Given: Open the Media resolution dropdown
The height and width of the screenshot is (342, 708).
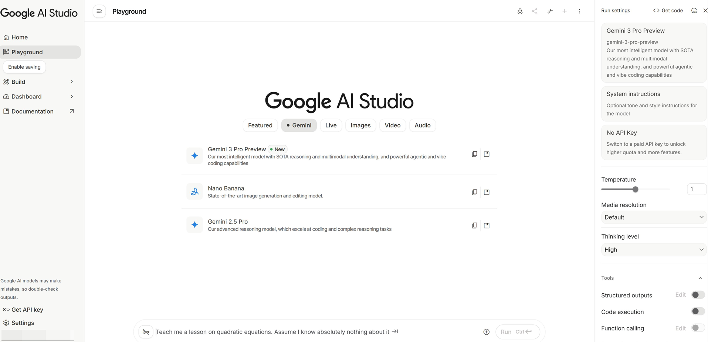Looking at the screenshot, I should coord(653,217).
